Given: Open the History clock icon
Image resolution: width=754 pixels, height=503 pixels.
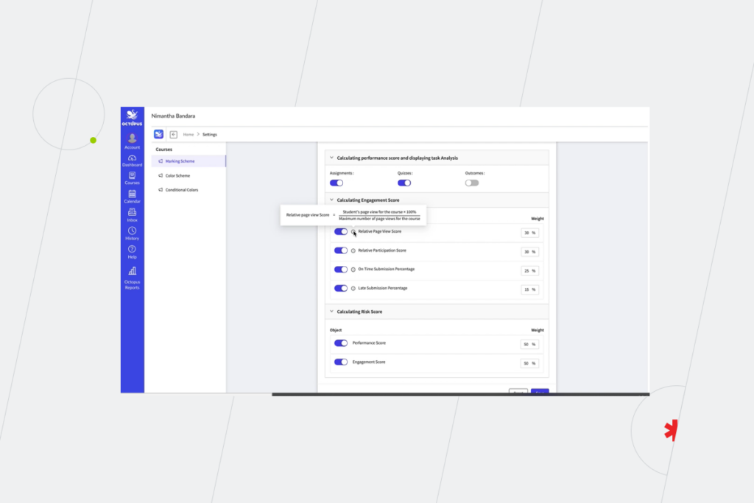Looking at the screenshot, I should 132,231.
